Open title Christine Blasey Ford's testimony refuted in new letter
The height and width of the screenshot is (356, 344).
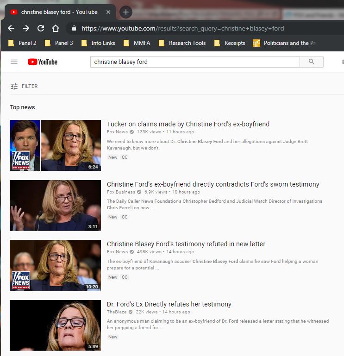coord(186,244)
